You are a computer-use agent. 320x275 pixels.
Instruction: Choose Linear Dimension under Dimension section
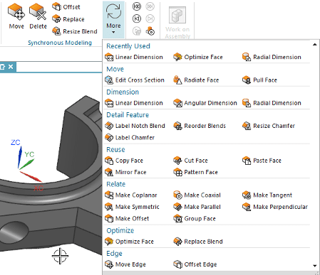point(134,103)
